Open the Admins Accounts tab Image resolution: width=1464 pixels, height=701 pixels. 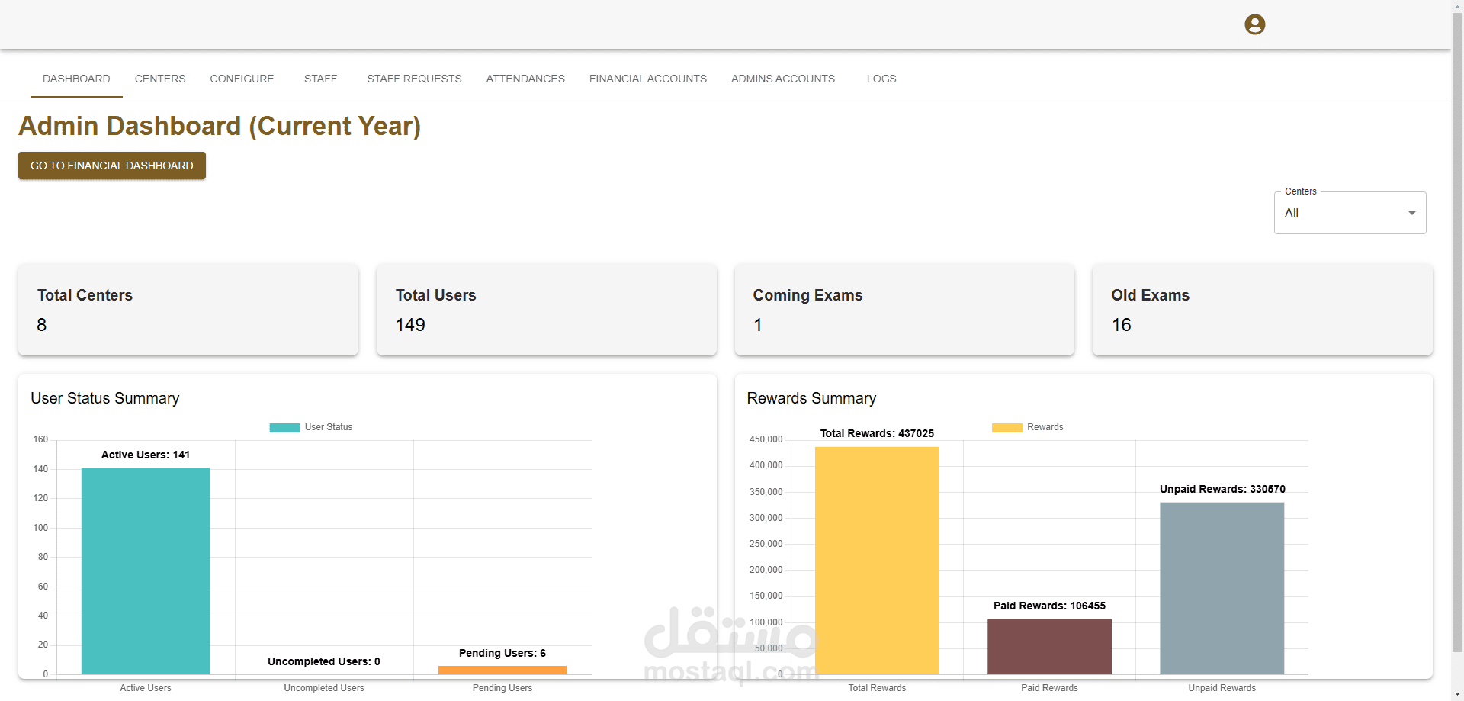coord(783,79)
